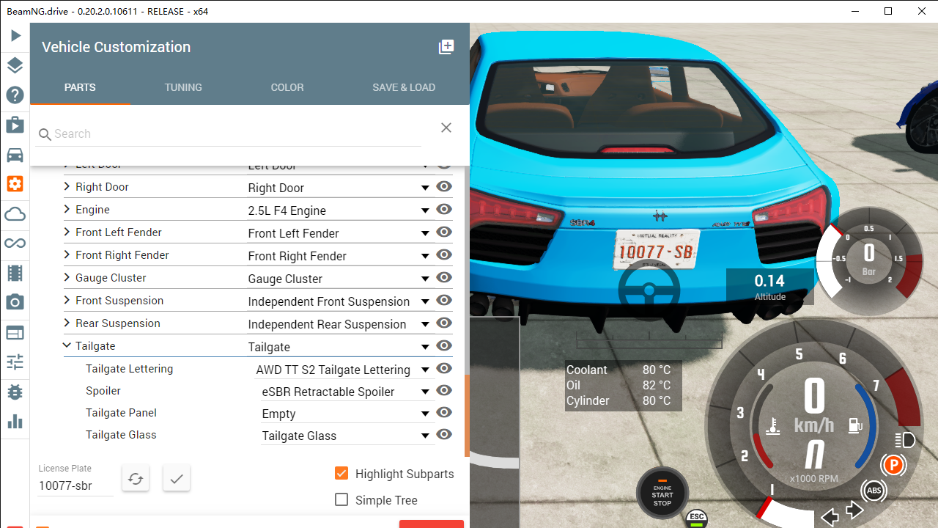Screen dimensions: 938x528
Task: Click the License Plate text field
Action: coord(75,485)
